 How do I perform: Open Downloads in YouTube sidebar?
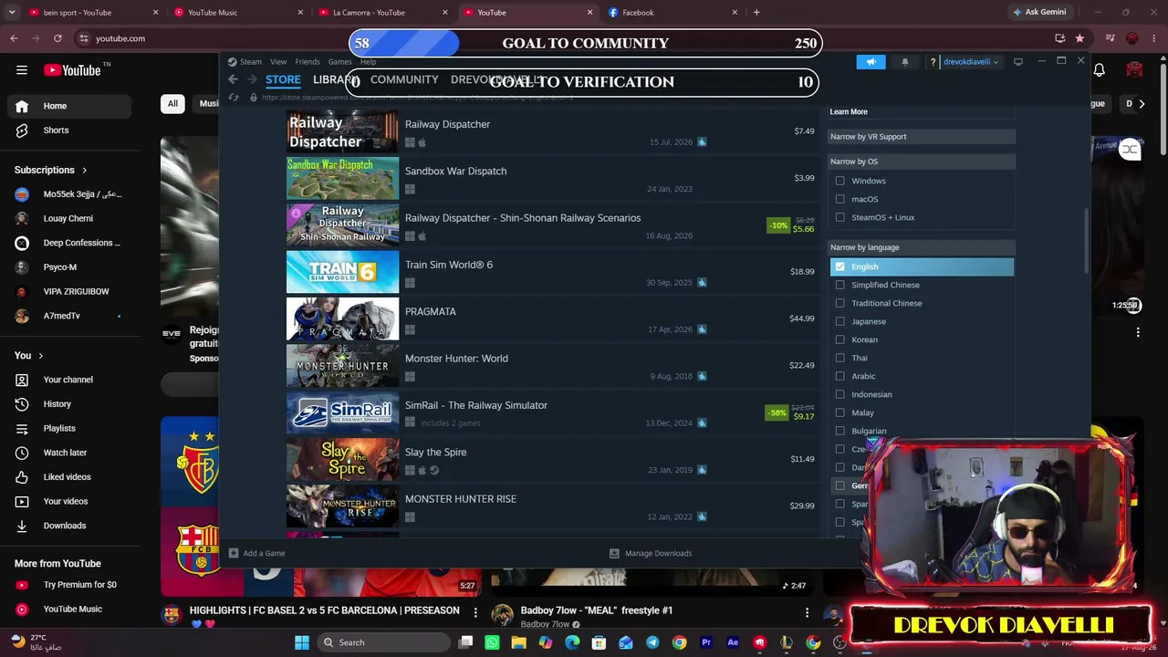point(69,526)
